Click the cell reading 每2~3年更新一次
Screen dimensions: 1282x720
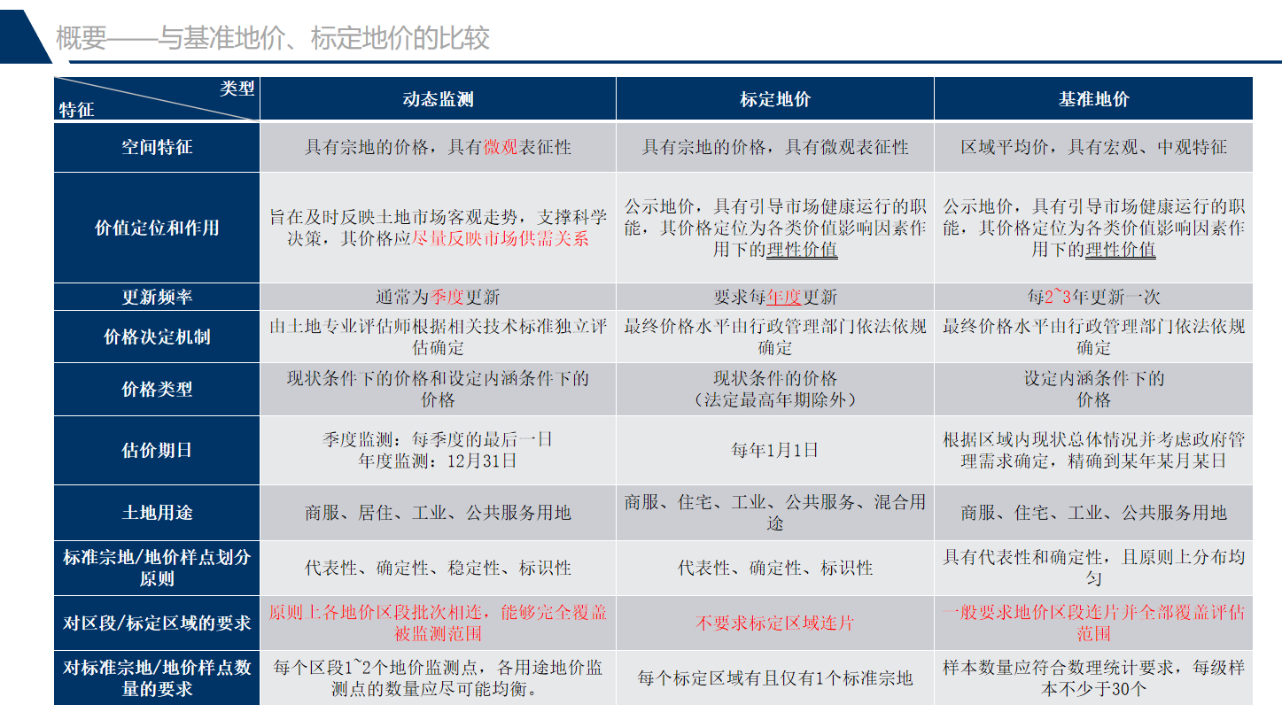[x=1093, y=297]
